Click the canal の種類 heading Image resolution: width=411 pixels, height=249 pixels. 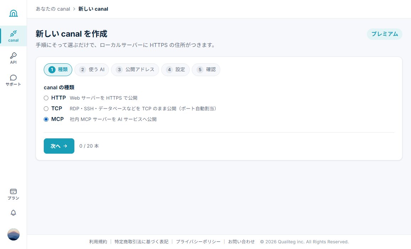[59, 88]
